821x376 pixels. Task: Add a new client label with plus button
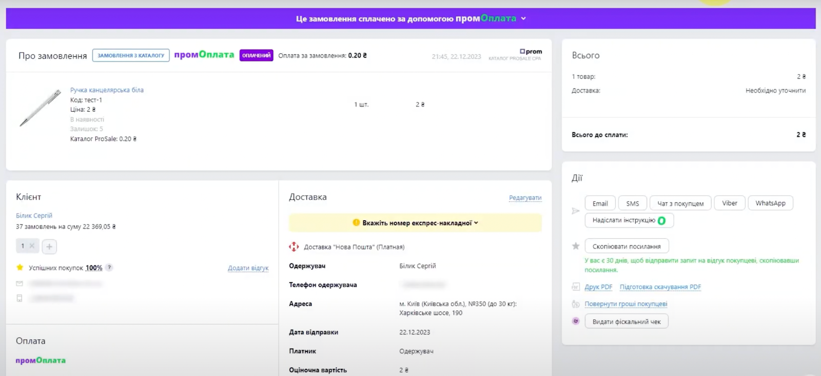pyautogui.click(x=49, y=246)
